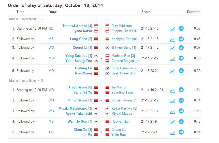Click VS icon for Misaki Matsutomo match
The height and width of the screenshot is (143, 219).
181,111
